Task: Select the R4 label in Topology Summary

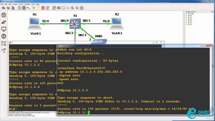Action: [x=191, y=21]
